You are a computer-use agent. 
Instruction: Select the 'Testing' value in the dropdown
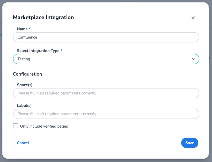tap(24, 59)
